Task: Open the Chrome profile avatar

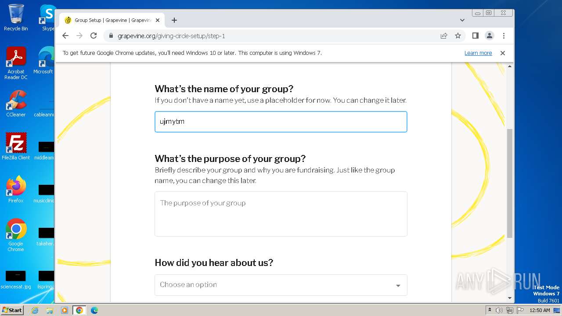Action: coord(490,36)
